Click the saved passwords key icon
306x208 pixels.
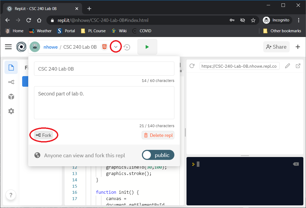pyautogui.click(x=232, y=20)
